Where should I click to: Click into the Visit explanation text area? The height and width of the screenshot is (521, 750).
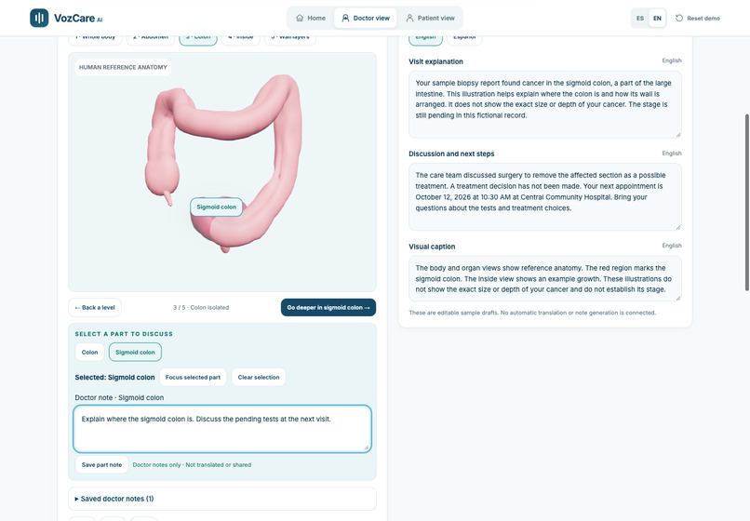pyautogui.click(x=544, y=104)
